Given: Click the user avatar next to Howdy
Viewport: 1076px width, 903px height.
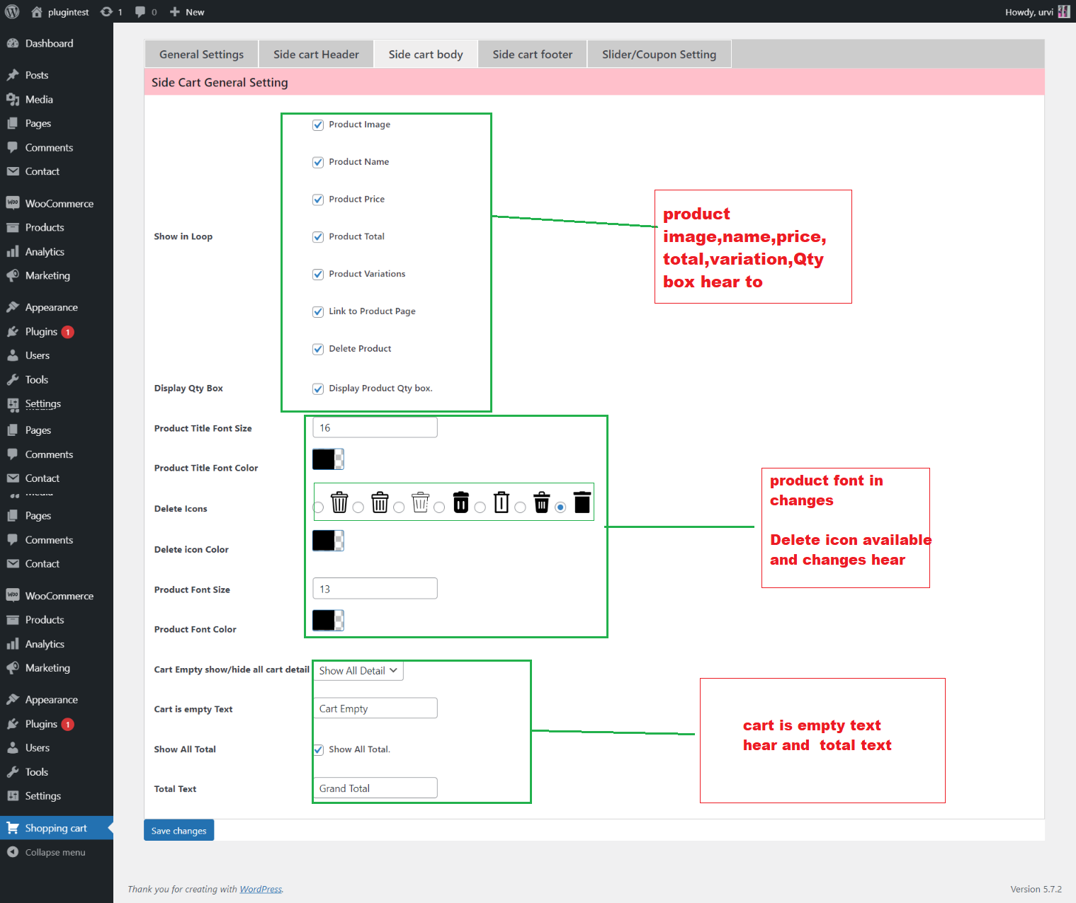Looking at the screenshot, I should 1063,12.
